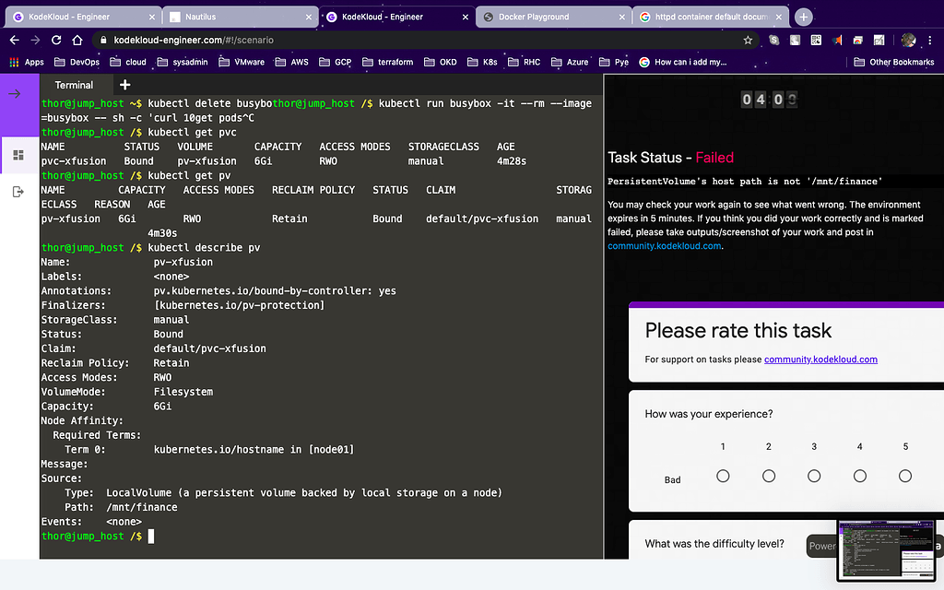Add a new terminal with plus icon
This screenshot has width=944, height=590.
(125, 85)
